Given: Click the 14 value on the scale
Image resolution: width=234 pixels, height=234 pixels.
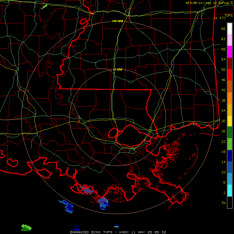Looking at the screenshot, I should [x=223, y=162].
